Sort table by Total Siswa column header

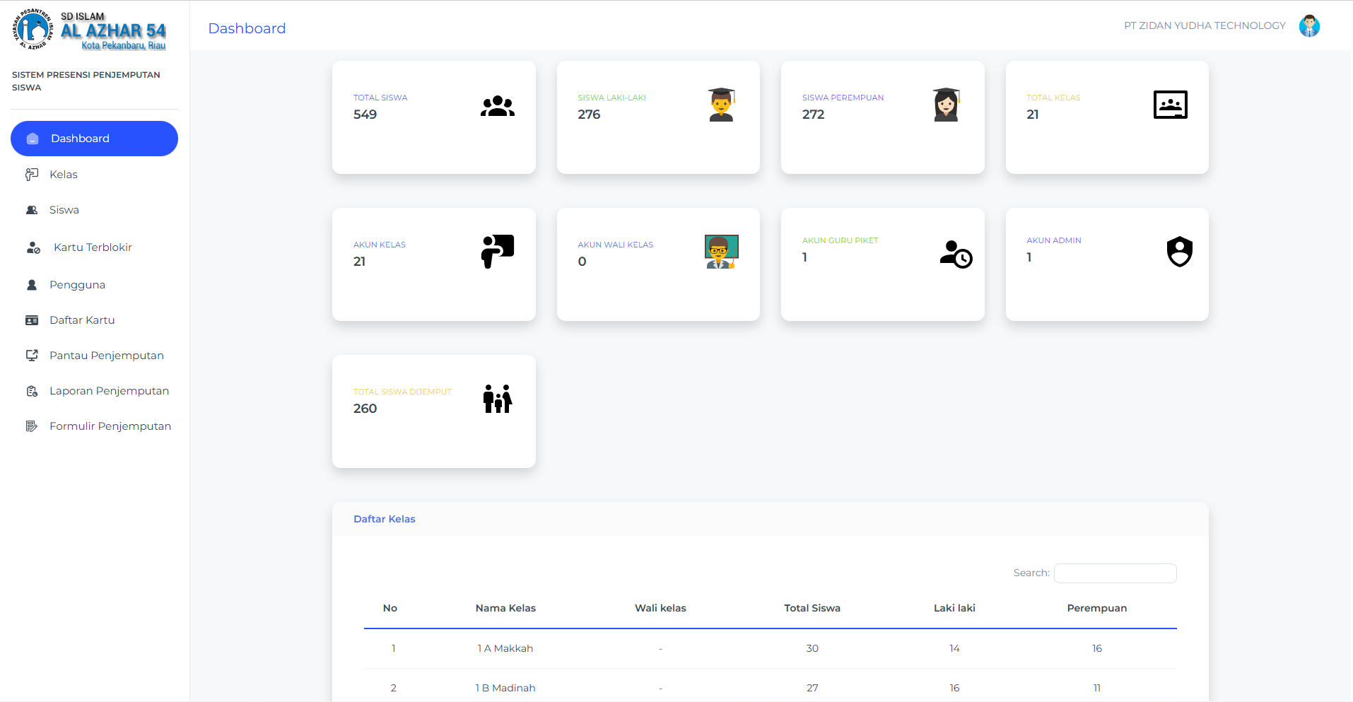point(812,608)
